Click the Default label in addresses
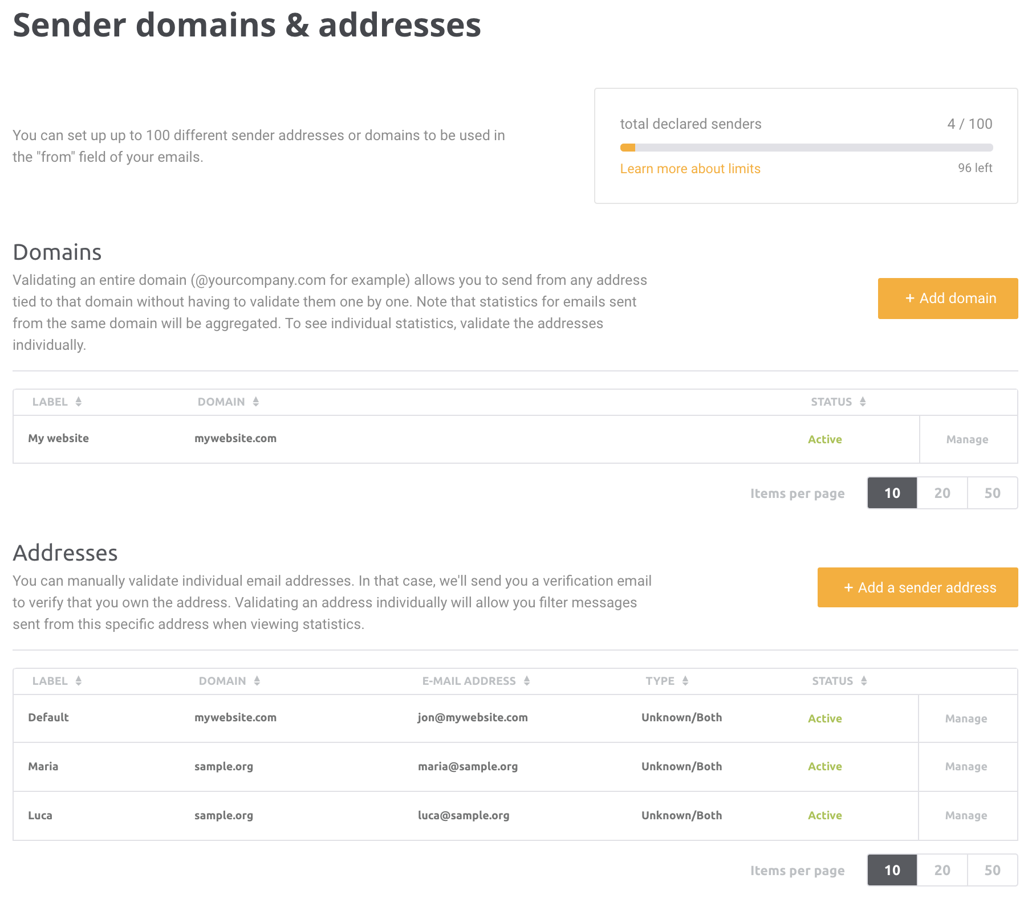The width and height of the screenshot is (1032, 907). point(48,717)
